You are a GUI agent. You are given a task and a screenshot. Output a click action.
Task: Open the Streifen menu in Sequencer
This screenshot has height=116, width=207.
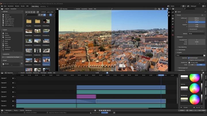click(50, 73)
